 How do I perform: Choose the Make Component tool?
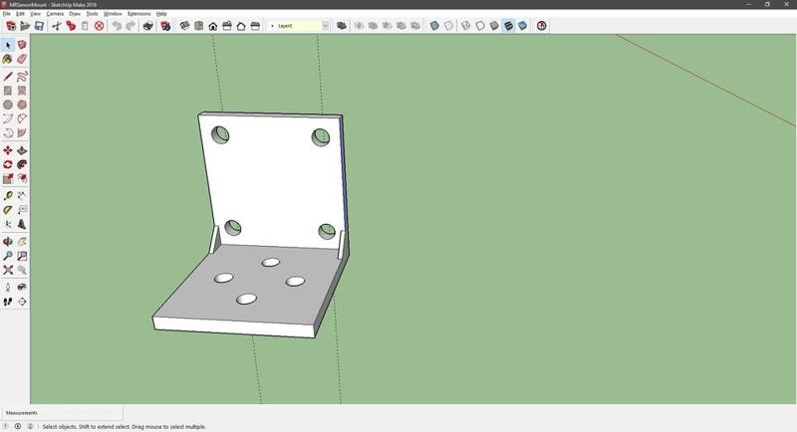(x=22, y=45)
